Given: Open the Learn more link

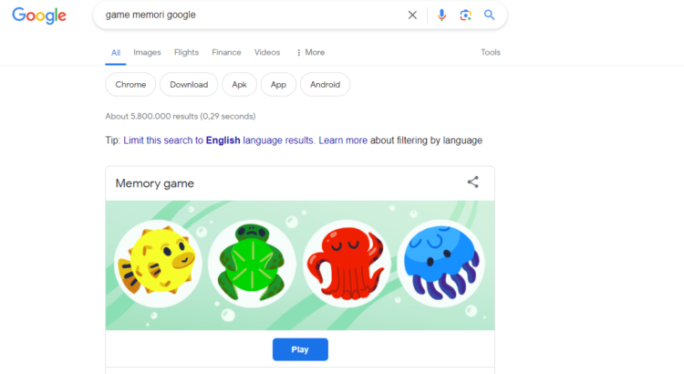Looking at the screenshot, I should click(x=343, y=140).
